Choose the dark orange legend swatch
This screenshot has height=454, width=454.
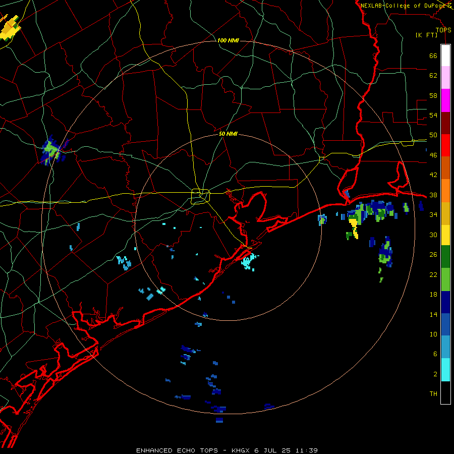tap(445, 167)
